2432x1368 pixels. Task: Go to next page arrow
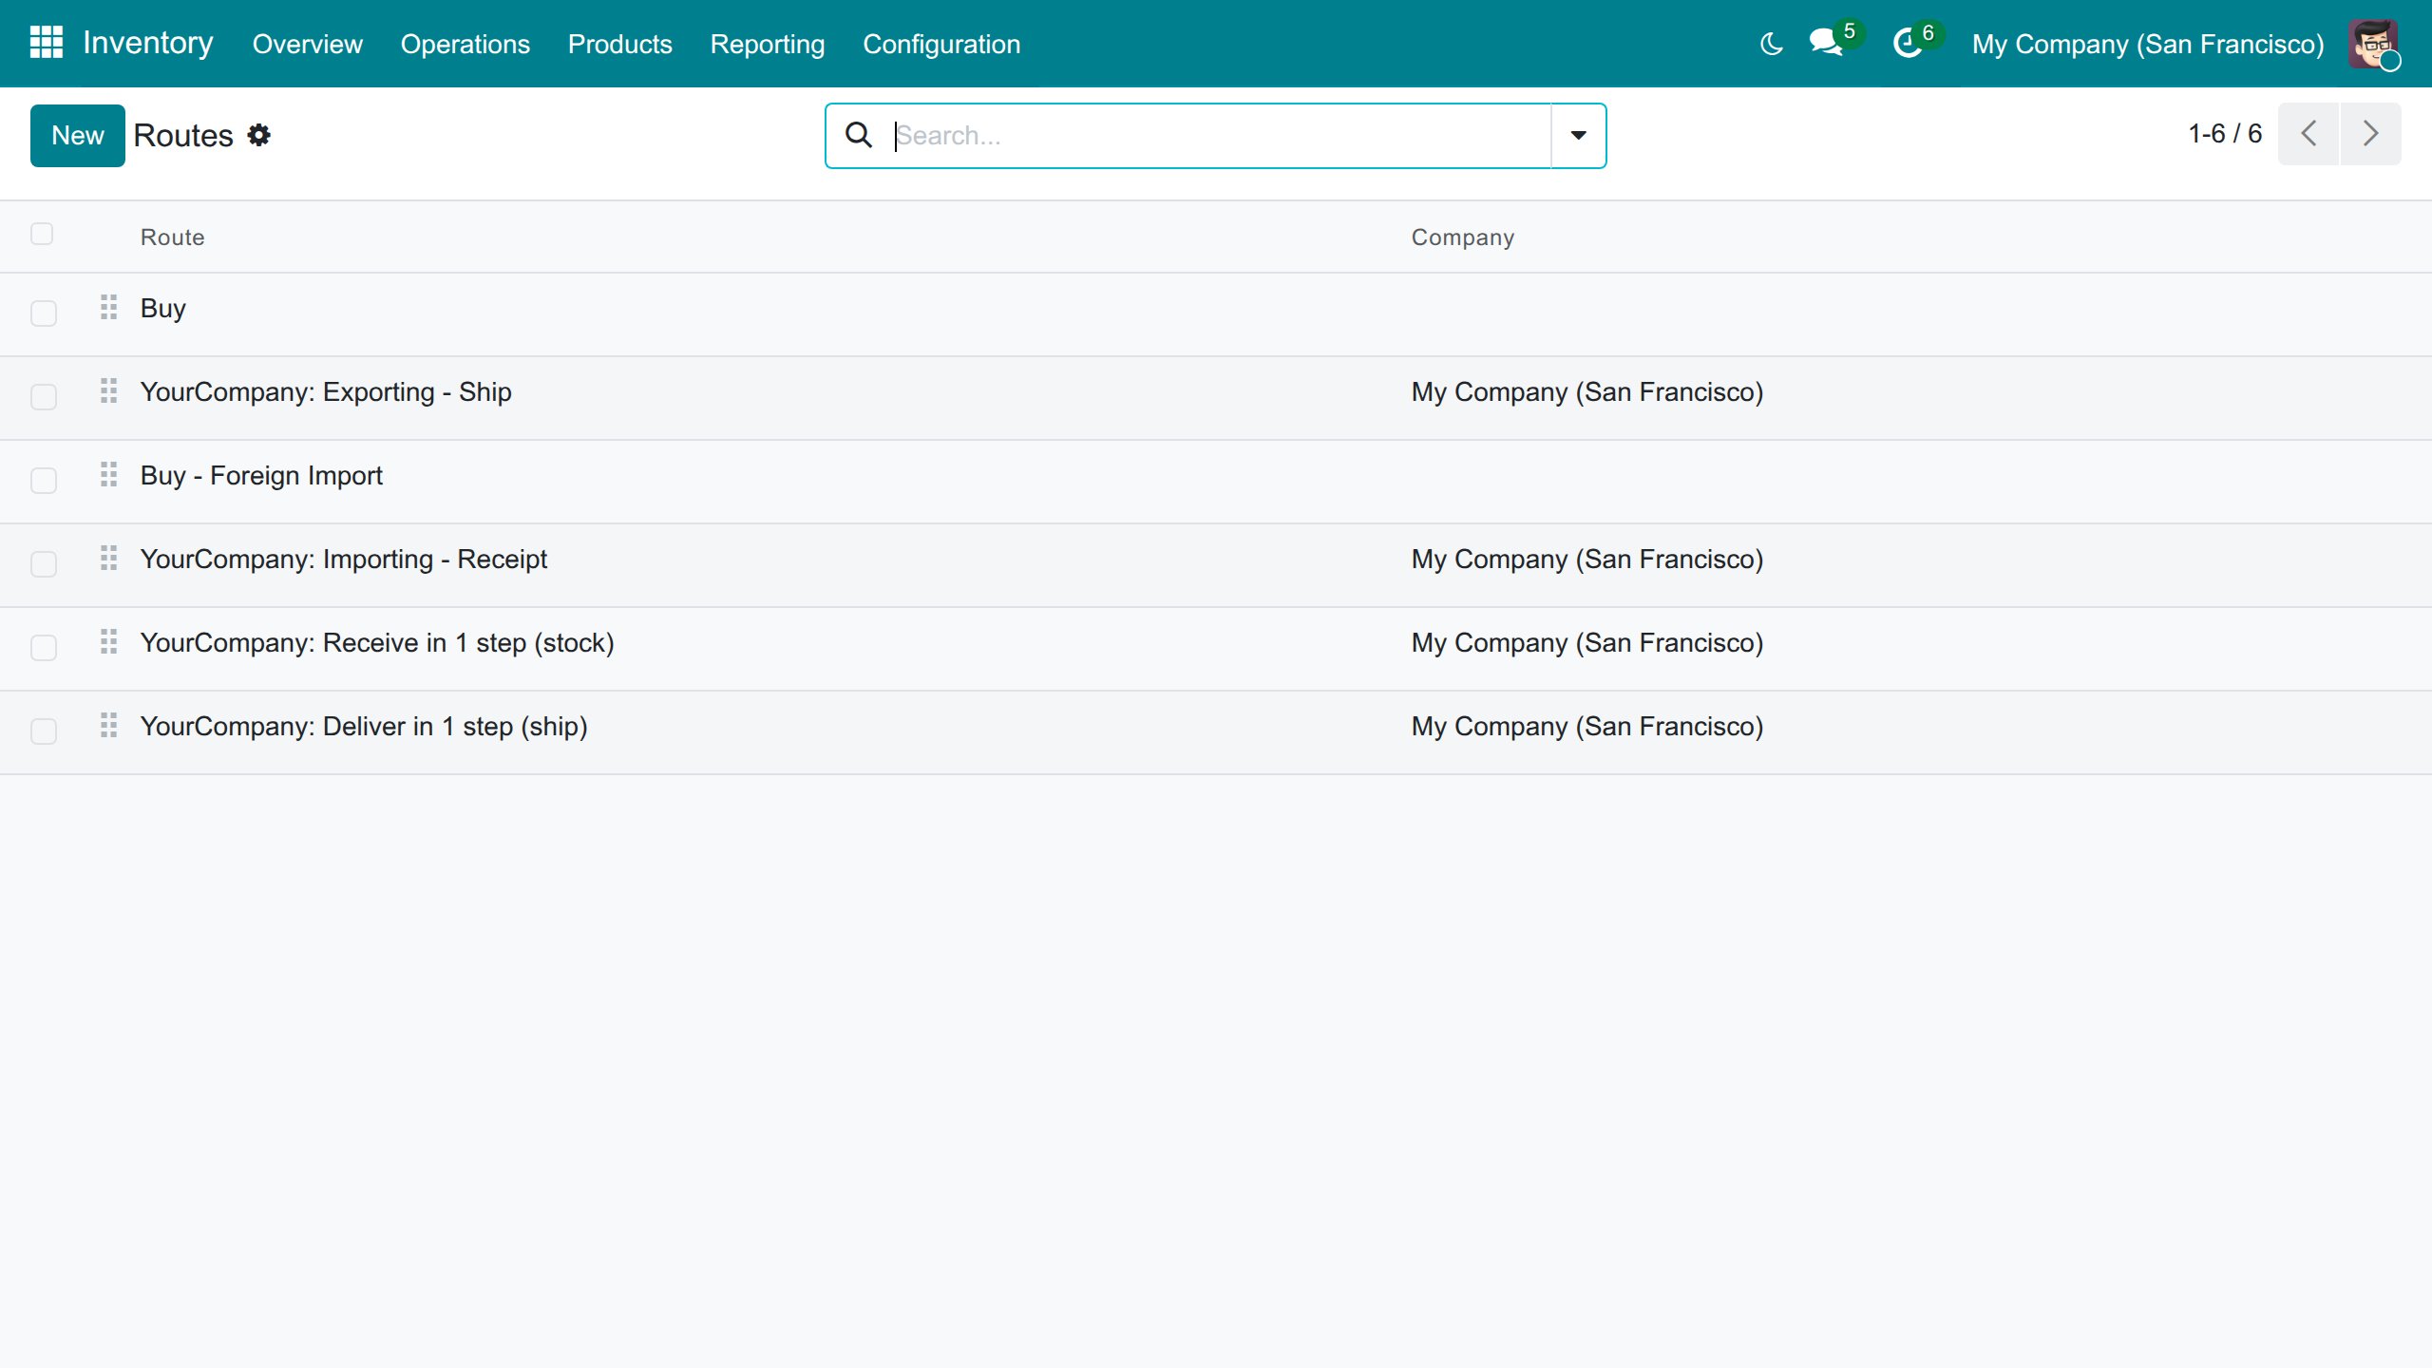pyautogui.click(x=2371, y=134)
